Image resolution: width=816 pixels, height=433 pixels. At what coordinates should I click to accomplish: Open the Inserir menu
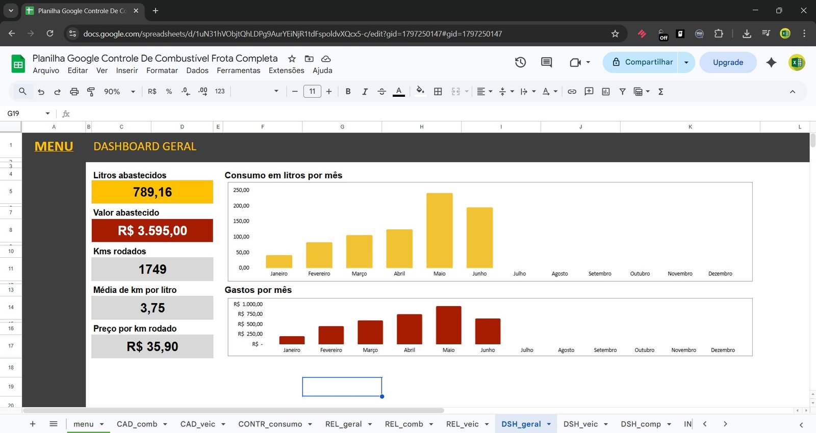point(127,71)
